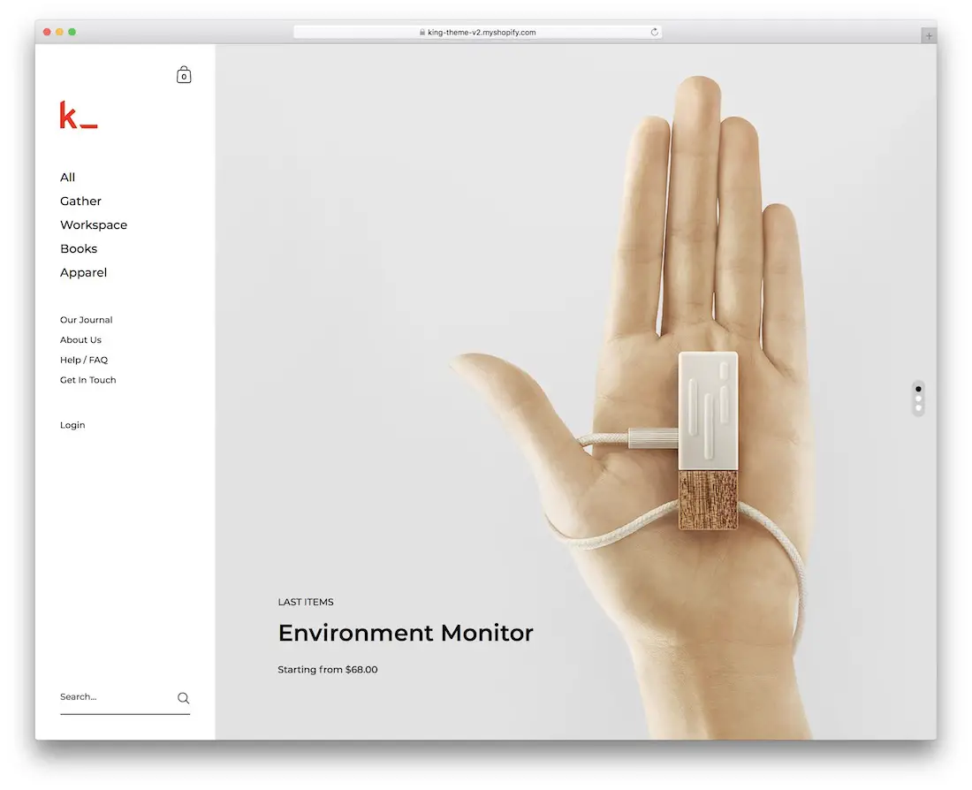Viewport: 972px width, 790px height.
Task: Browse the Workspace category
Action: [94, 225]
